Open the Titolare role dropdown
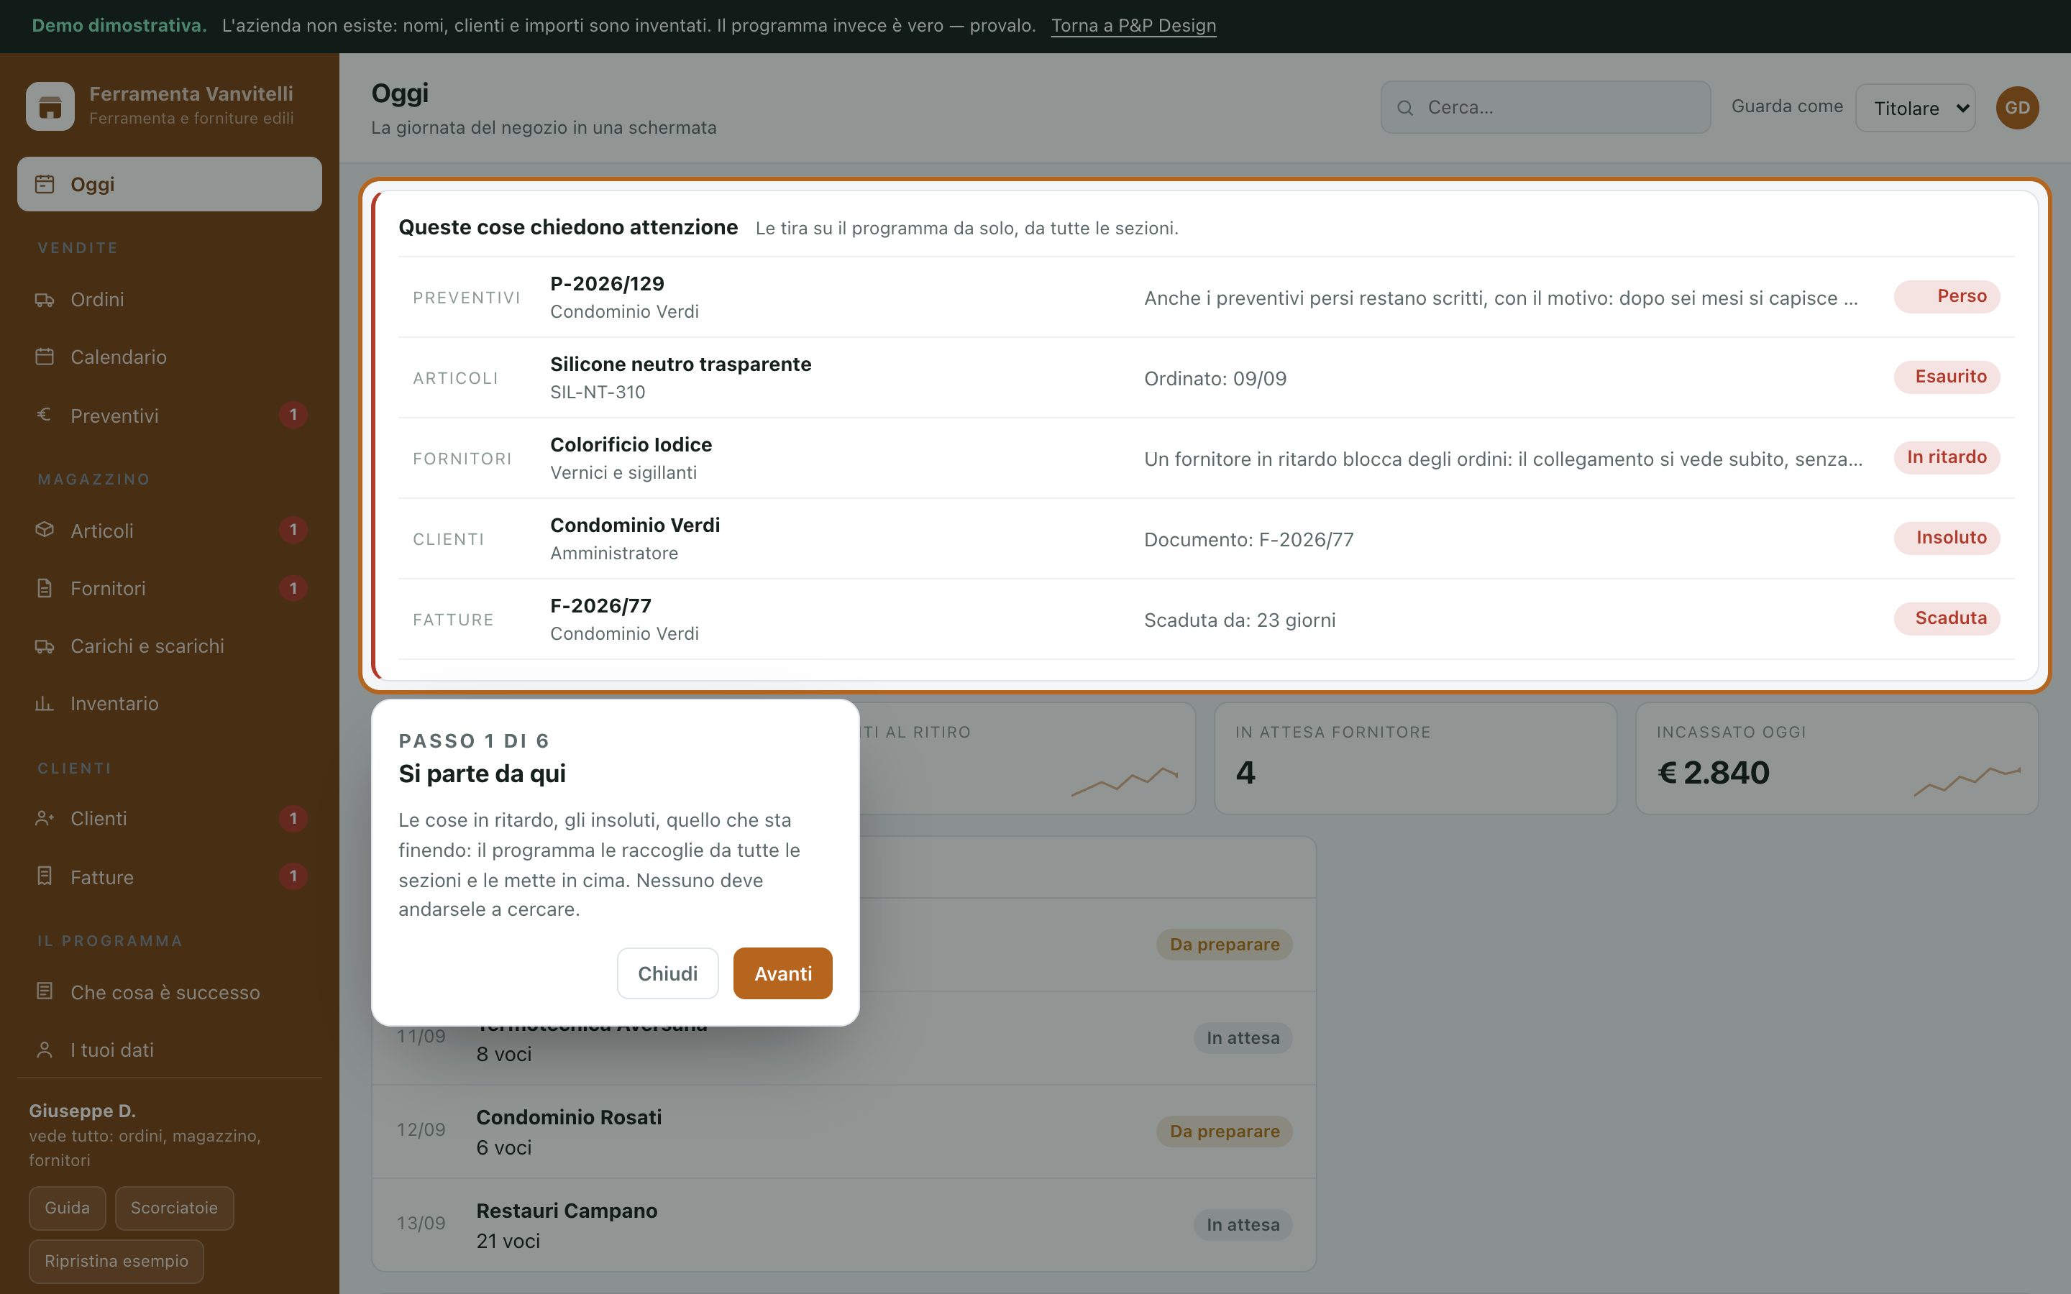2071x1294 pixels. click(x=1915, y=108)
